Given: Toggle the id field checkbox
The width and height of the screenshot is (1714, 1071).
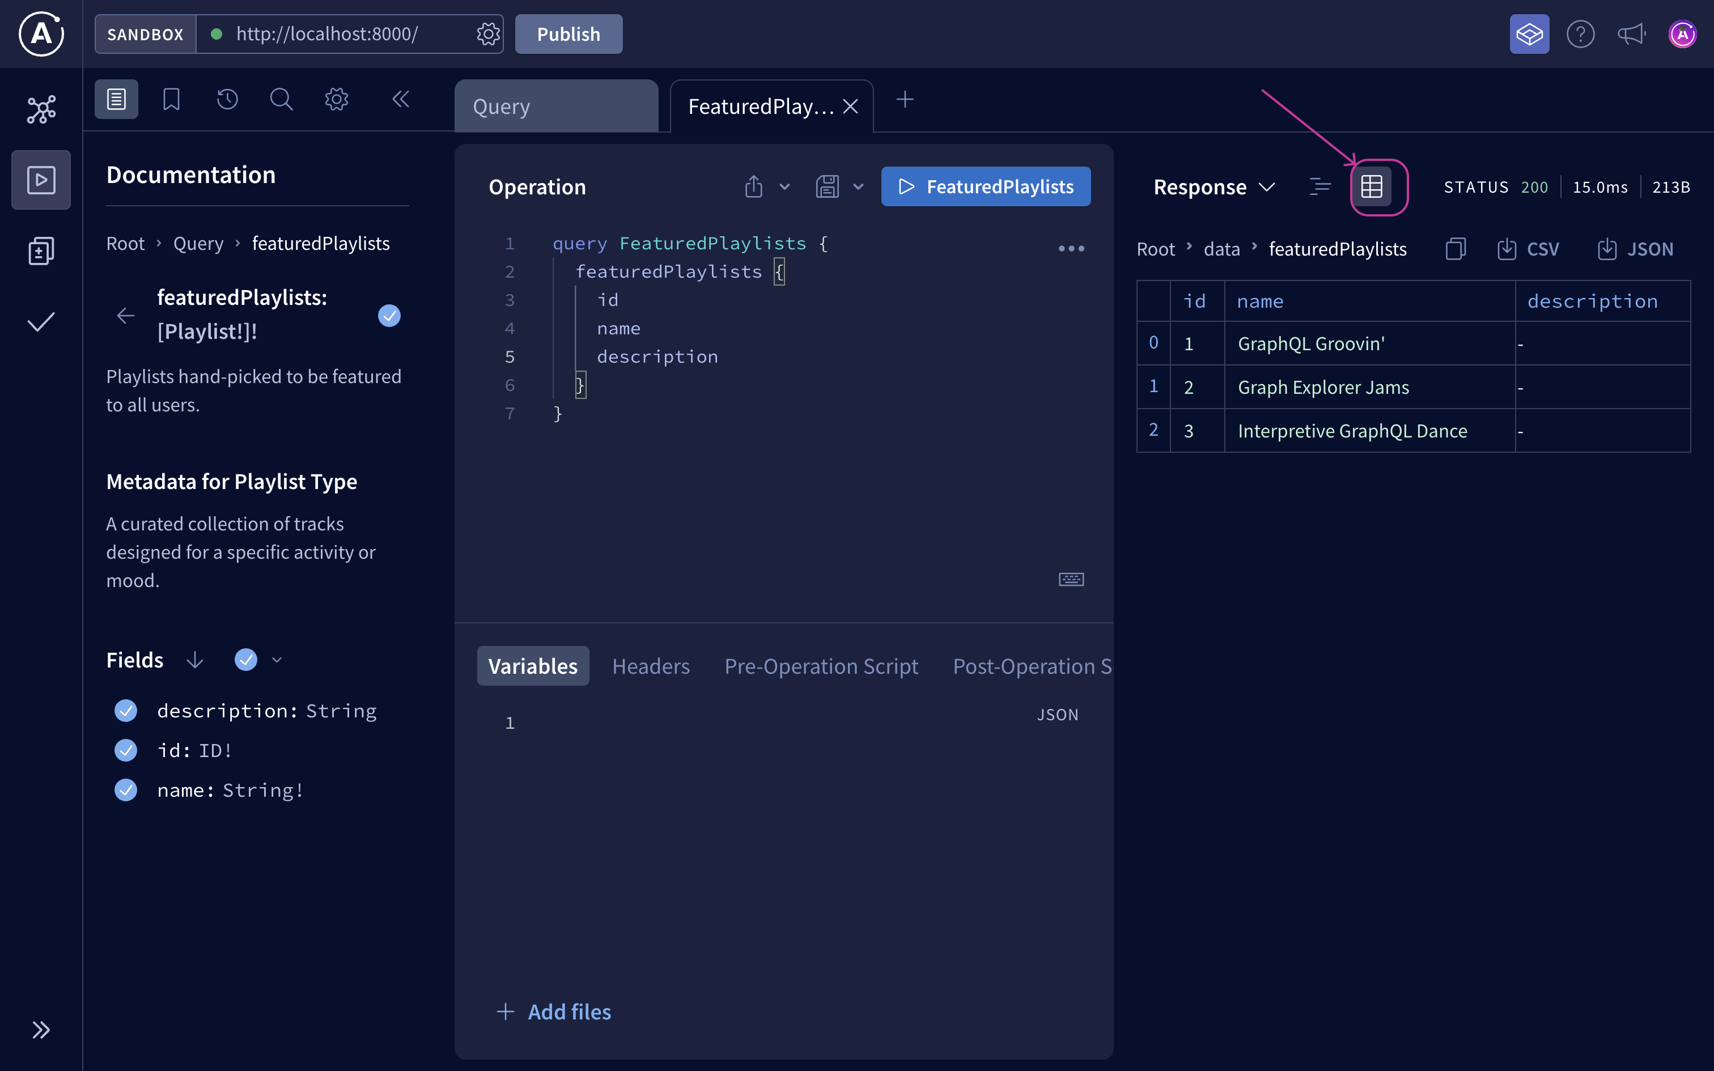Looking at the screenshot, I should pos(125,750).
